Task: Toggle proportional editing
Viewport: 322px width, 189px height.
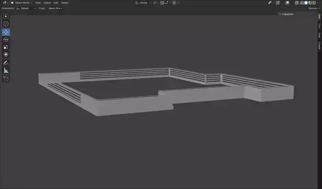Action: [x=174, y=3]
